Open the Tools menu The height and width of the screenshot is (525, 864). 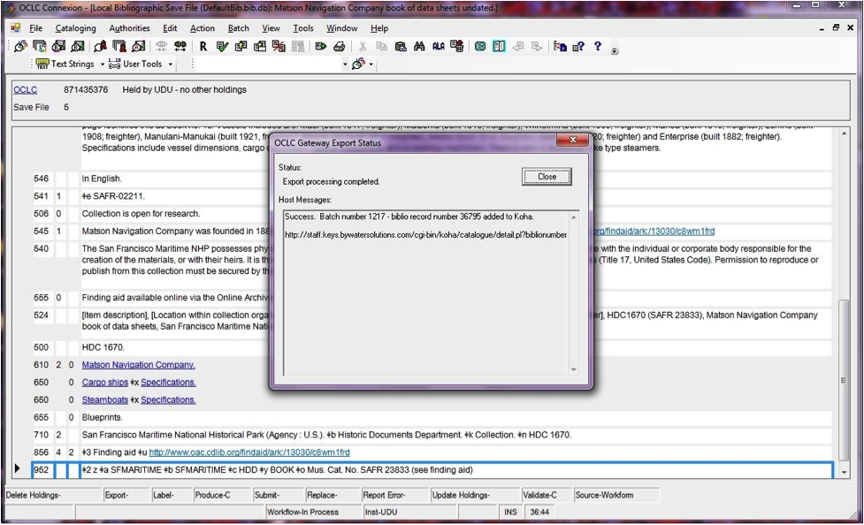[303, 28]
